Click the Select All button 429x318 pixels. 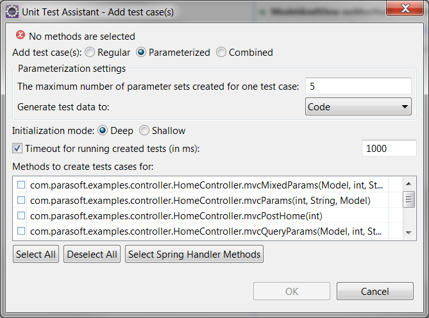[36, 255]
